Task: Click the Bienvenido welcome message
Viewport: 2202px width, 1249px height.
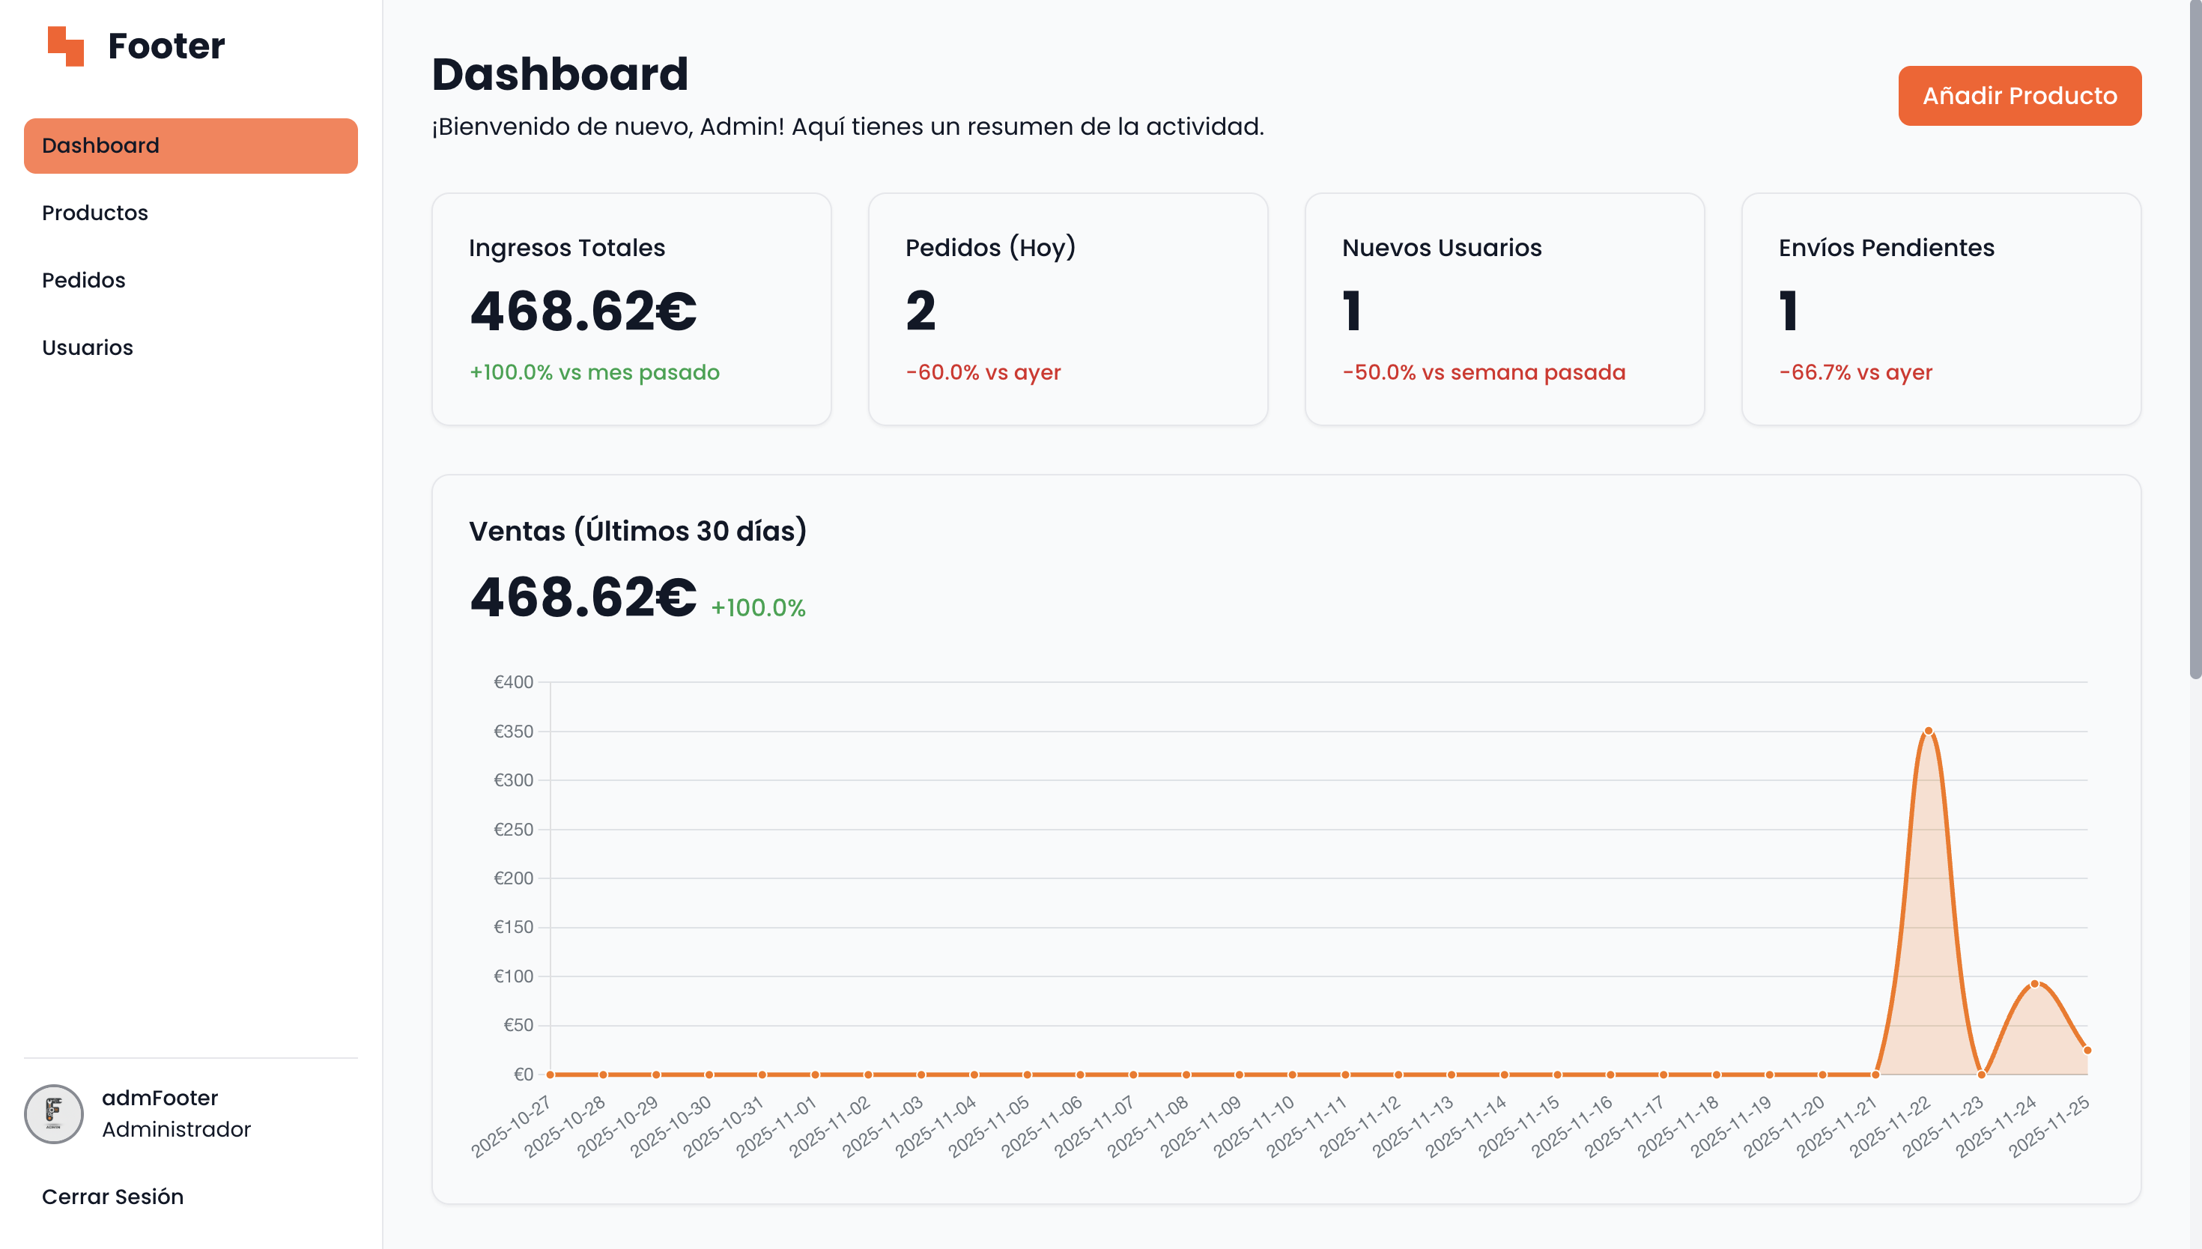Action: [848, 127]
